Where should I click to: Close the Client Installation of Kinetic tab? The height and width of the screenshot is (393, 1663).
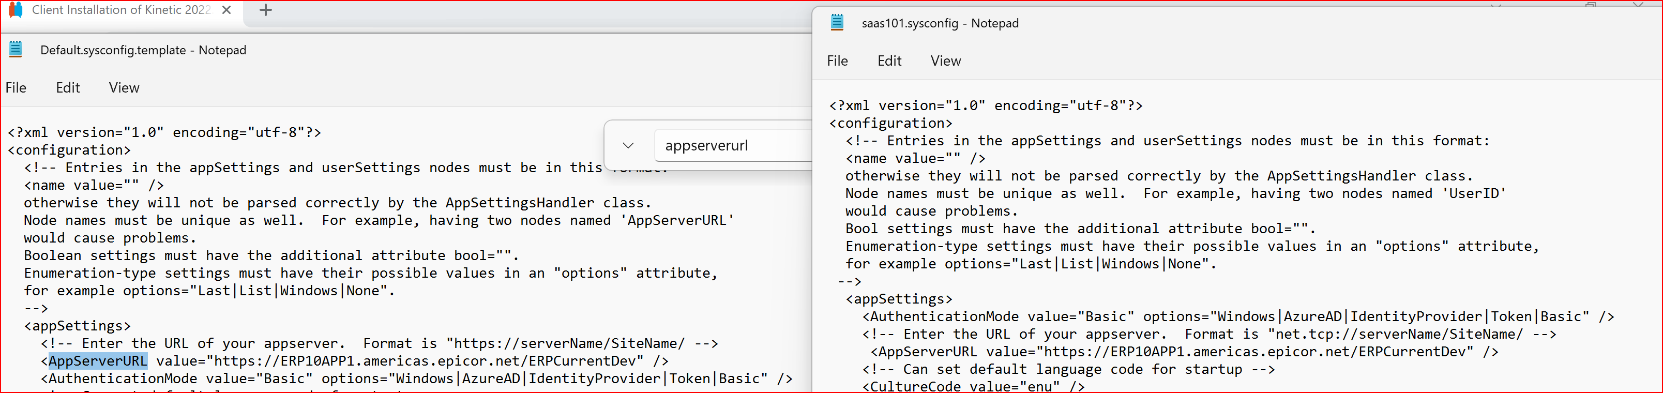coord(226,10)
